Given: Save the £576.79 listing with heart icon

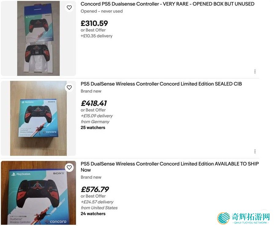Looking at the screenshot, I should coord(69,167).
